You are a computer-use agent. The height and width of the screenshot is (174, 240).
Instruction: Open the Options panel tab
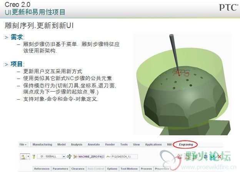pos(112,169)
